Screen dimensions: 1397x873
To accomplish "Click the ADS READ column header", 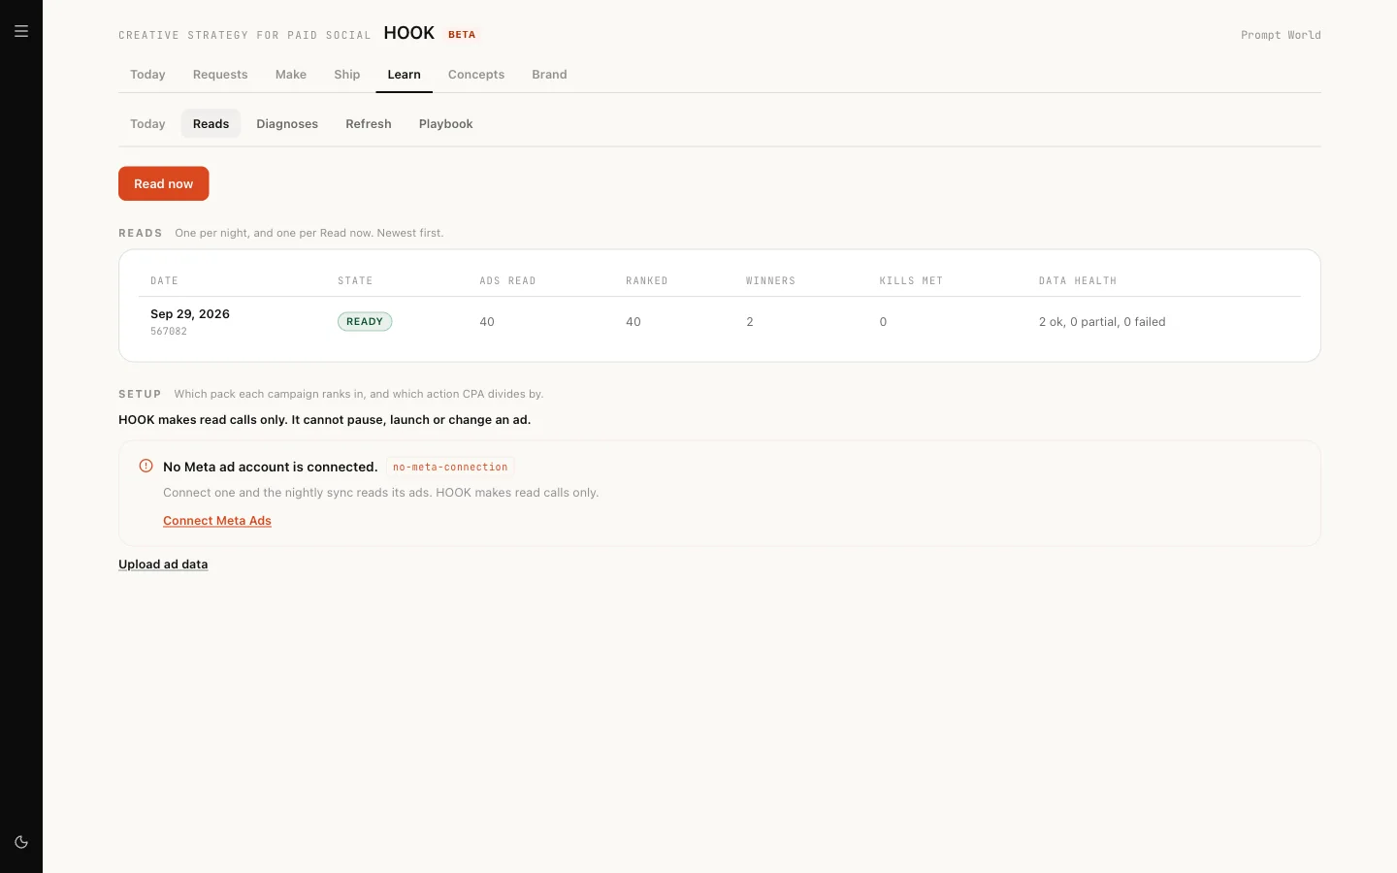I will [x=507, y=281].
